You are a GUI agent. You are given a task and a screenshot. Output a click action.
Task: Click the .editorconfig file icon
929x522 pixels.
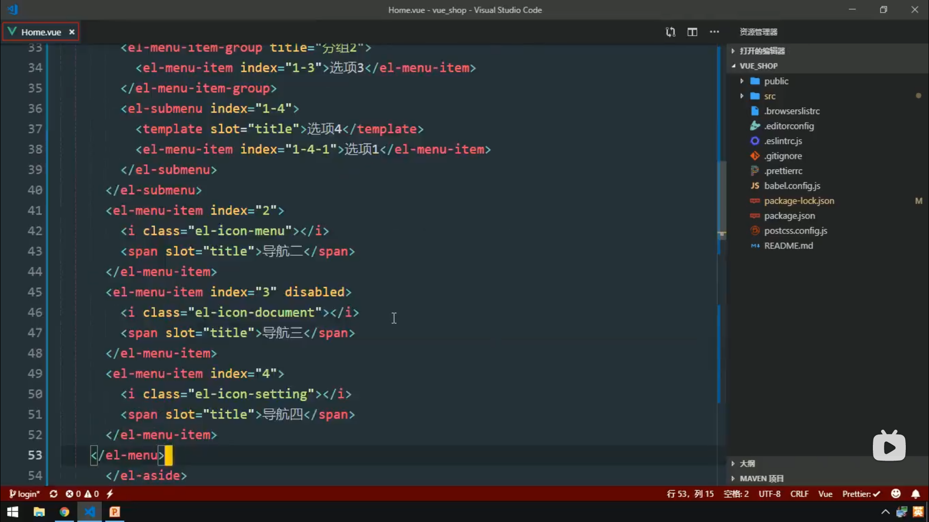pos(755,126)
